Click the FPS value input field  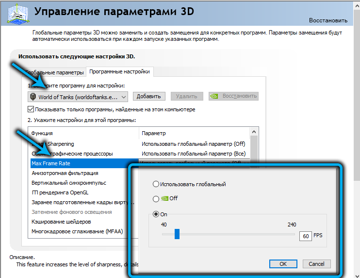point(305,236)
